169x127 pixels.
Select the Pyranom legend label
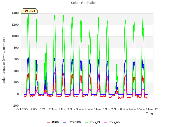pos(74,122)
